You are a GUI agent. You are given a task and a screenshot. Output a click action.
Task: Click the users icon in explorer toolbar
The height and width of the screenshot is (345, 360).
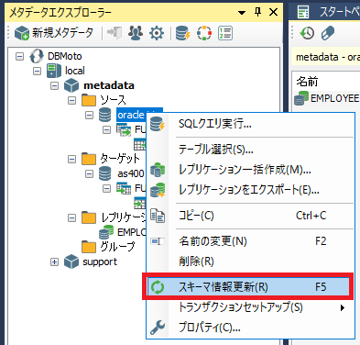tap(136, 33)
